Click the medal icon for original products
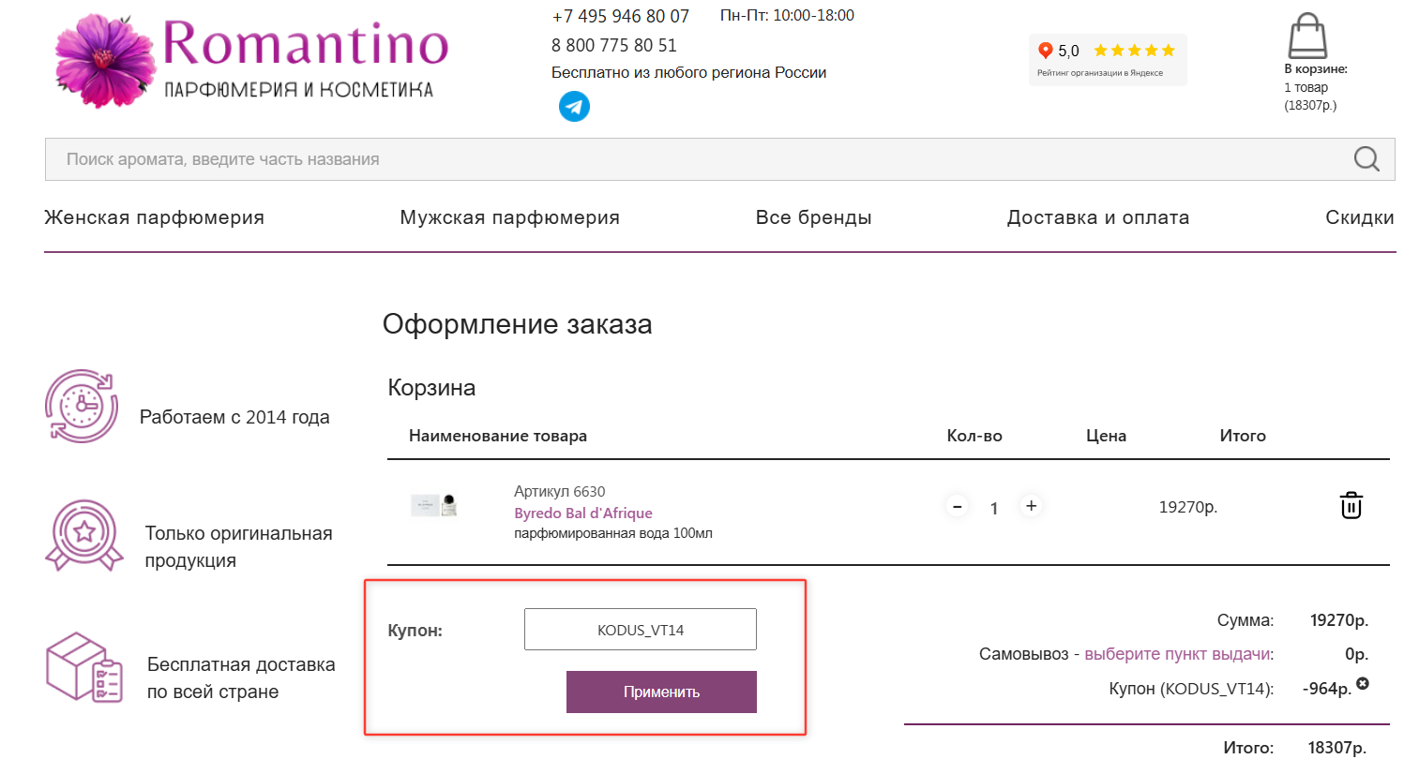The width and height of the screenshot is (1404, 759). (x=83, y=534)
